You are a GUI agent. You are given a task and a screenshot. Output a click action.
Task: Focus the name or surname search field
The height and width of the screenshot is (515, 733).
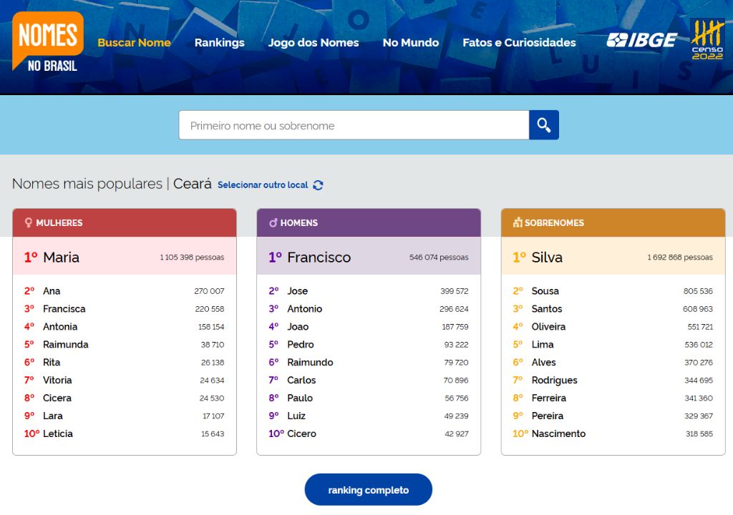pos(354,125)
